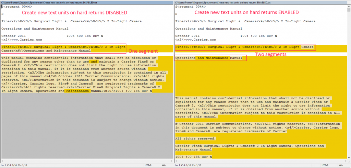Click '<x2/>www.Carrier.com' in the left pane
Viewport: 351px width, 168px height.
22,40
